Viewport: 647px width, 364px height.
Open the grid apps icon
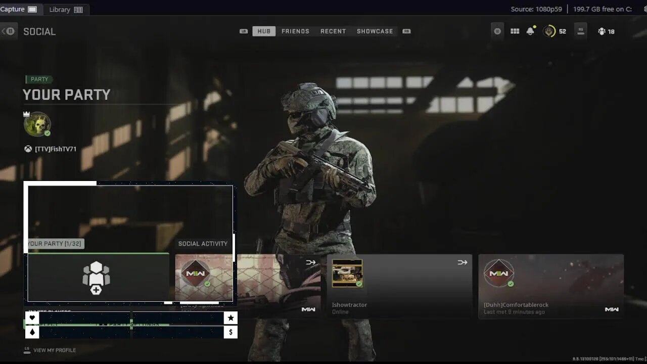pos(515,31)
